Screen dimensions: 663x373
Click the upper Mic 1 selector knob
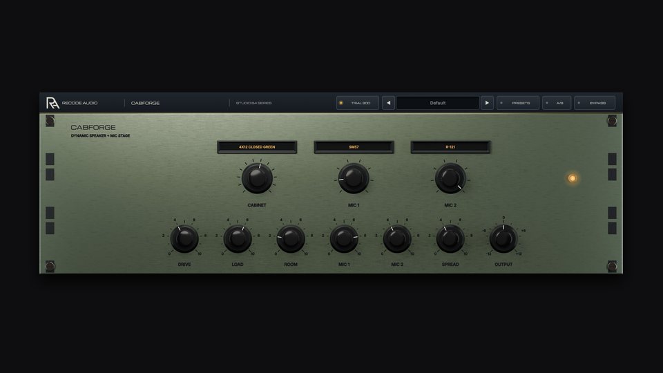(354, 178)
